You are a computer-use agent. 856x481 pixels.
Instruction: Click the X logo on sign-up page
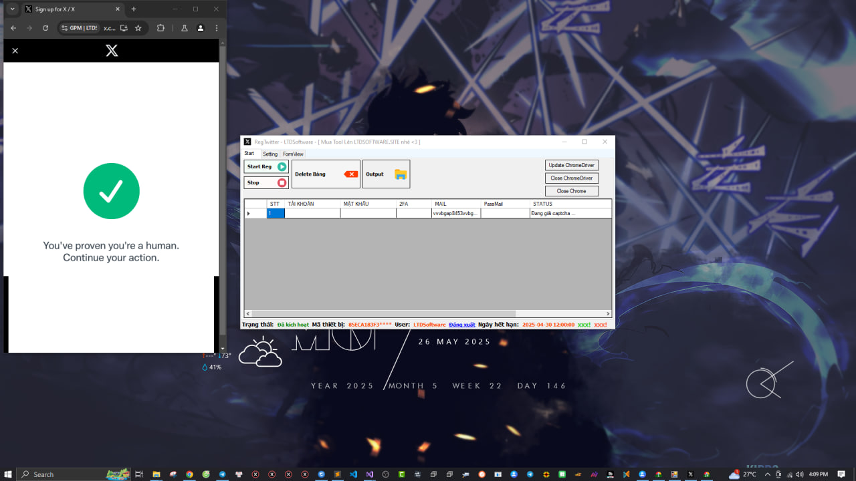[112, 51]
